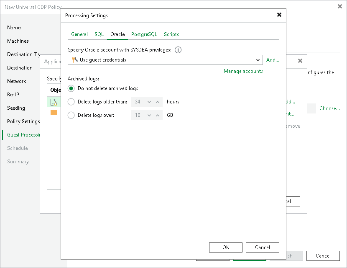Select Delete logs older than option
The image size is (347, 268).
71,102
